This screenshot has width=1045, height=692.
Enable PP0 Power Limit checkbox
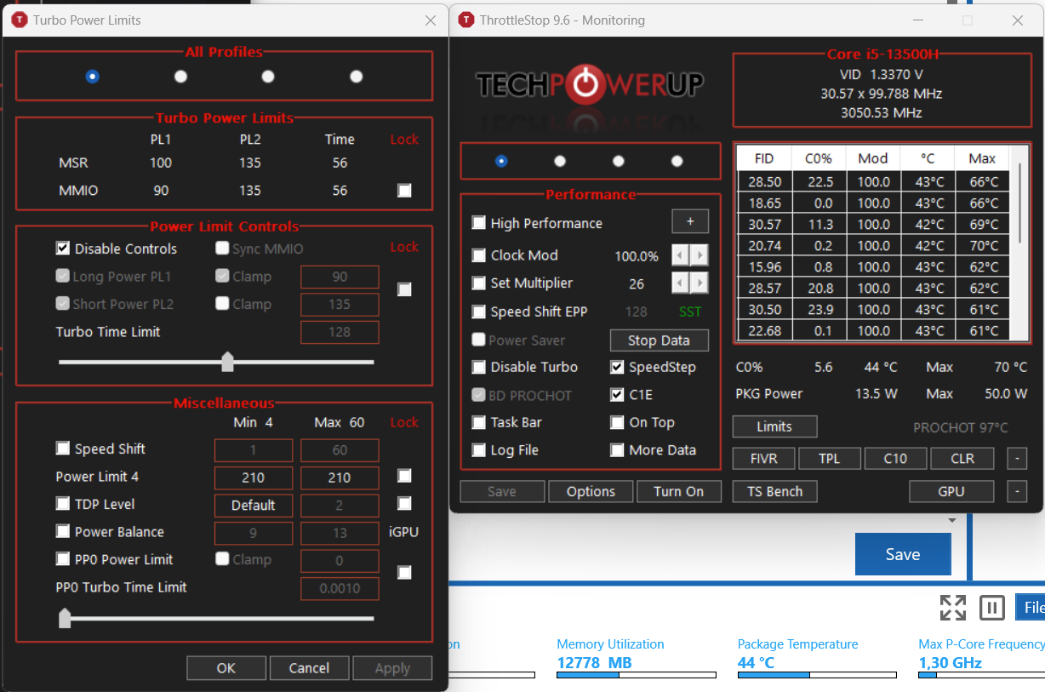tap(62, 558)
